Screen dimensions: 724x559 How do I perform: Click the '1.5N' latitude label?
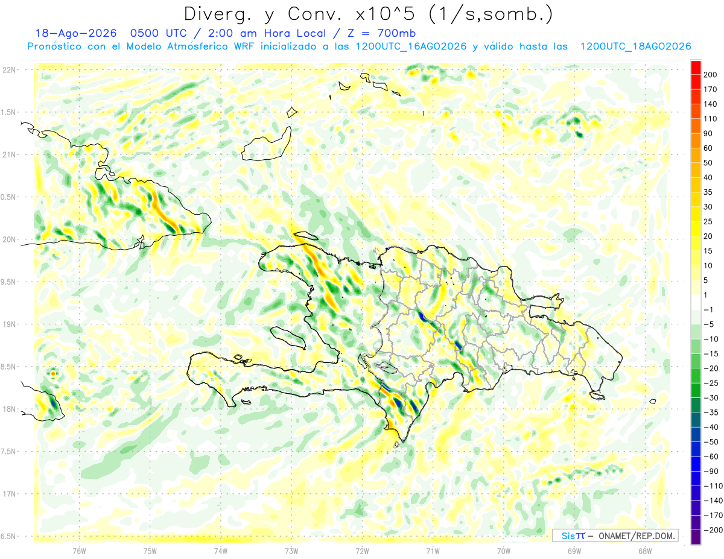point(9,112)
